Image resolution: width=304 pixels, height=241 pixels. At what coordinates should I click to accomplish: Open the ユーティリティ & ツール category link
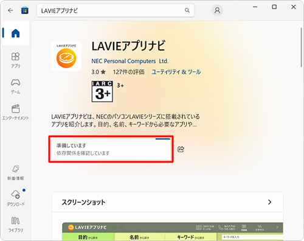[176, 72]
